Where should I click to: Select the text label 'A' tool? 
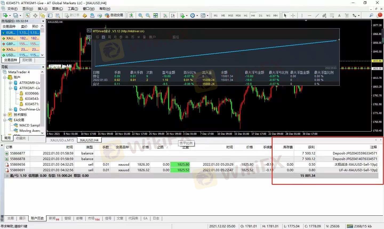click(339, 15)
